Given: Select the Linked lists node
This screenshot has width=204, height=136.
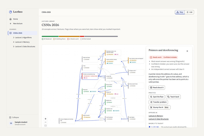Looking at the screenshot, I should point(113,78).
